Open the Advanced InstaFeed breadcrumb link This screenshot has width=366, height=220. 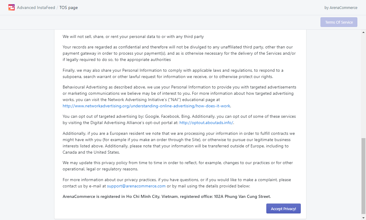click(36, 7)
